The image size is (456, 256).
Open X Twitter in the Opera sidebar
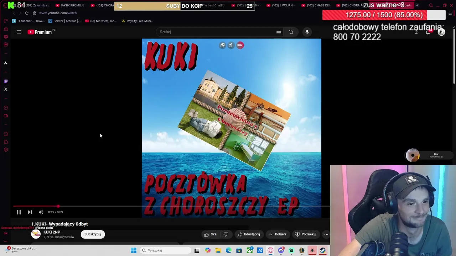click(x=6, y=89)
